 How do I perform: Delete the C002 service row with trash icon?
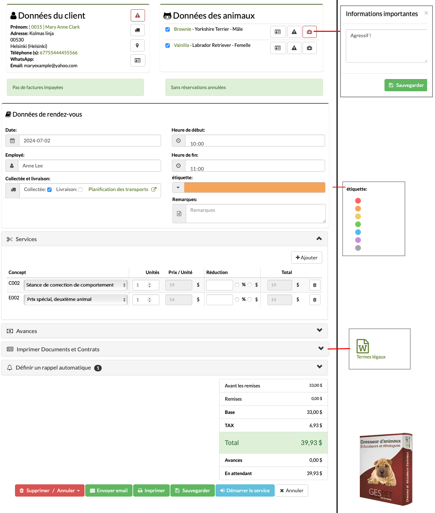pyautogui.click(x=315, y=285)
